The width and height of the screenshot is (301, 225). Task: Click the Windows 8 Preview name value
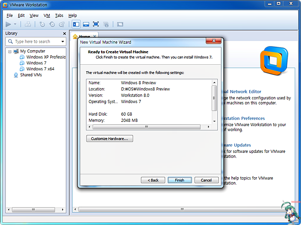pos(138,83)
